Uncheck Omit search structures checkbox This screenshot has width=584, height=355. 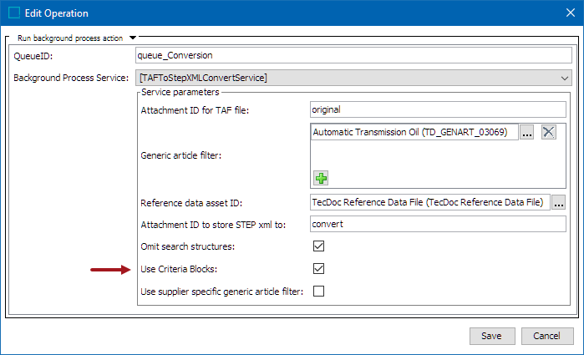tap(318, 246)
